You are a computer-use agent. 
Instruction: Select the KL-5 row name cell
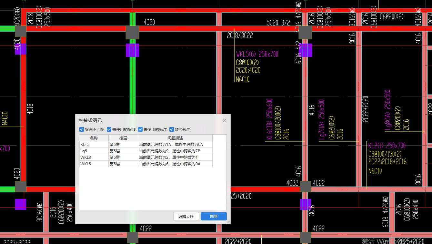pyautogui.click(x=94, y=145)
